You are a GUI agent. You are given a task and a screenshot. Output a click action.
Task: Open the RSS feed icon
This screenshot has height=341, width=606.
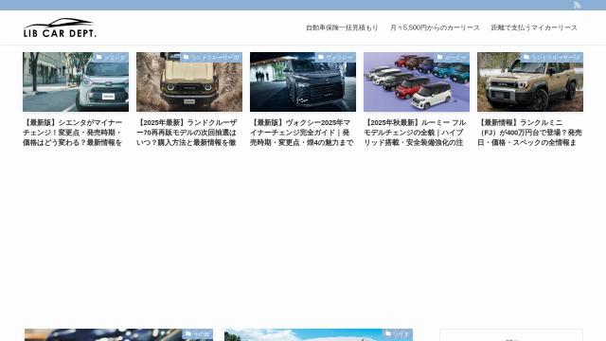click(577, 5)
